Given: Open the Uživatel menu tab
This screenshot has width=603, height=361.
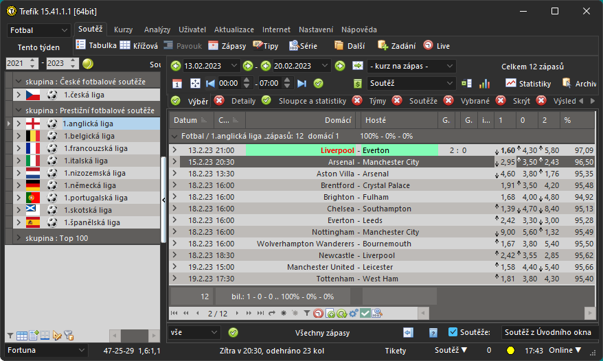Looking at the screenshot, I should (x=192, y=30).
